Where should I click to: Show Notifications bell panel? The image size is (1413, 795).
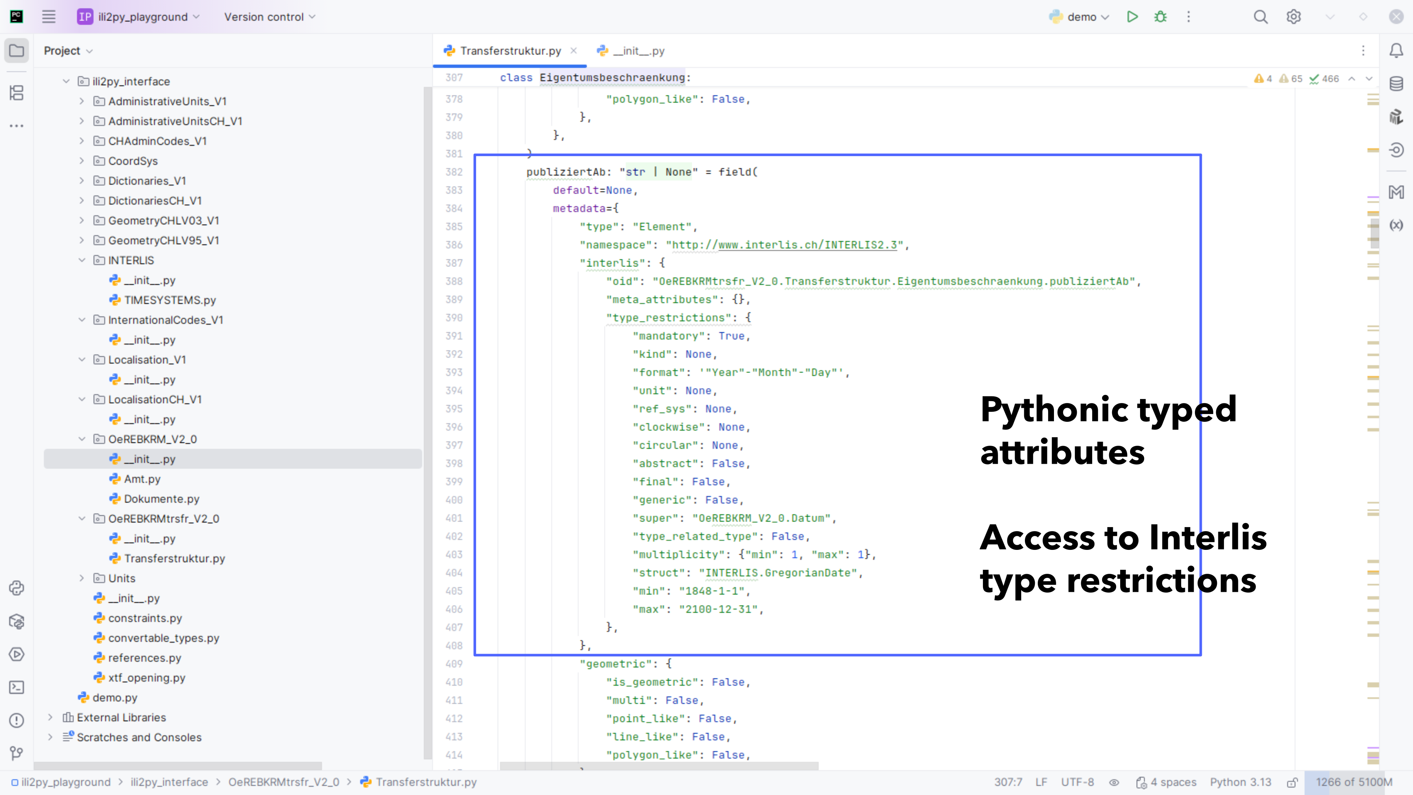click(x=1396, y=50)
